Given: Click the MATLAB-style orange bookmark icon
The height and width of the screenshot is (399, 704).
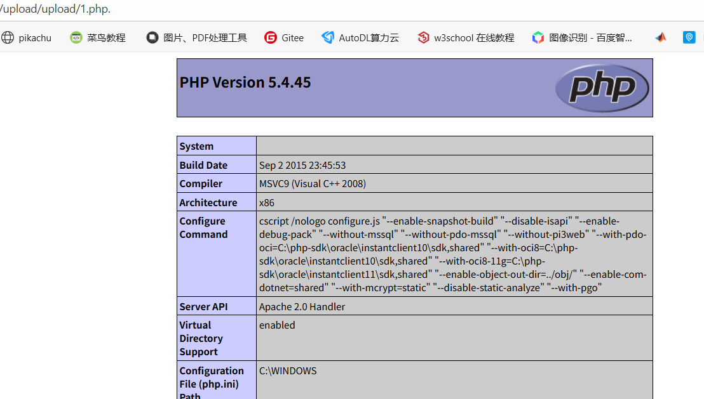Looking at the screenshot, I should [660, 37].
